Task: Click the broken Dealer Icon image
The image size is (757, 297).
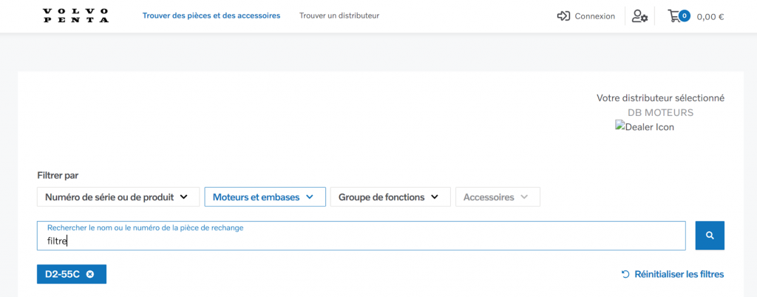Action: coord(645,127)
